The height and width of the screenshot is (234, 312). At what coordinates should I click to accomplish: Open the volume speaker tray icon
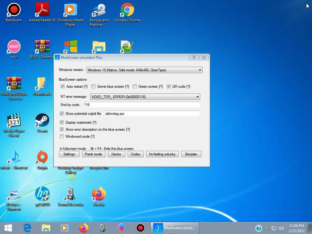281,228
